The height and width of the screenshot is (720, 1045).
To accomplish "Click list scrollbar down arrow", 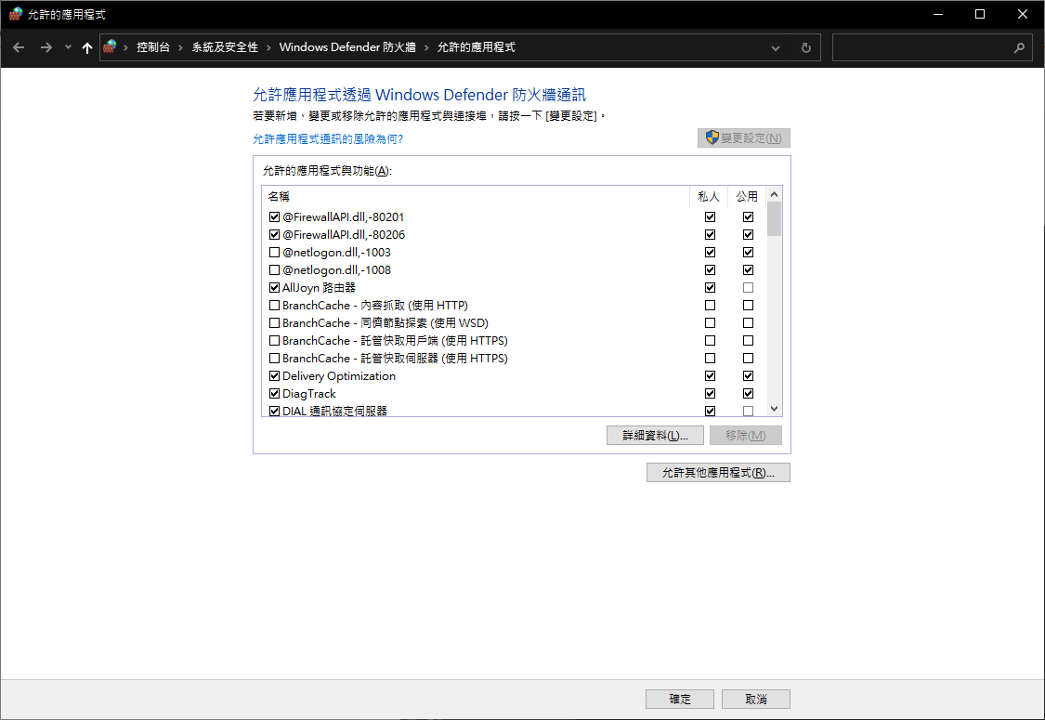I will 774,409.
